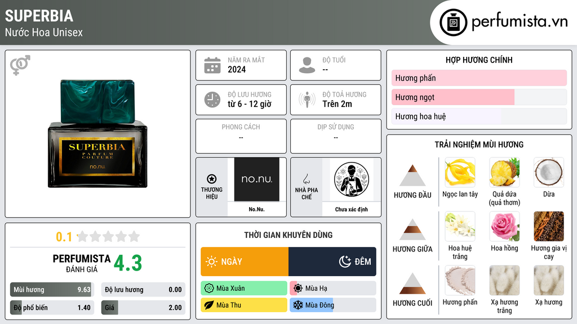This screenshot has height=324, width=577.
Task: Click the Hương giữa pyramid icon
Action: (412, 229)
